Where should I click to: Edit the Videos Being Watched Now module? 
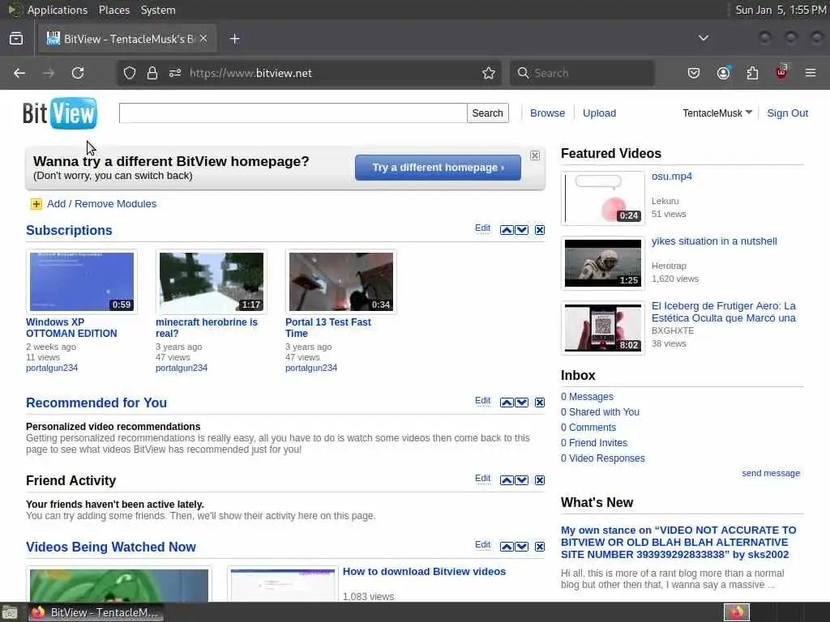pyautogui.click(x=482, y=545)
